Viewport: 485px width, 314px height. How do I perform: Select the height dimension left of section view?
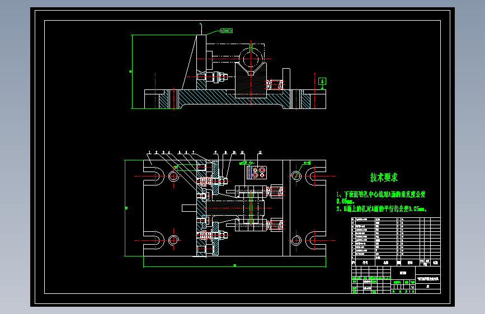(131, 72)
